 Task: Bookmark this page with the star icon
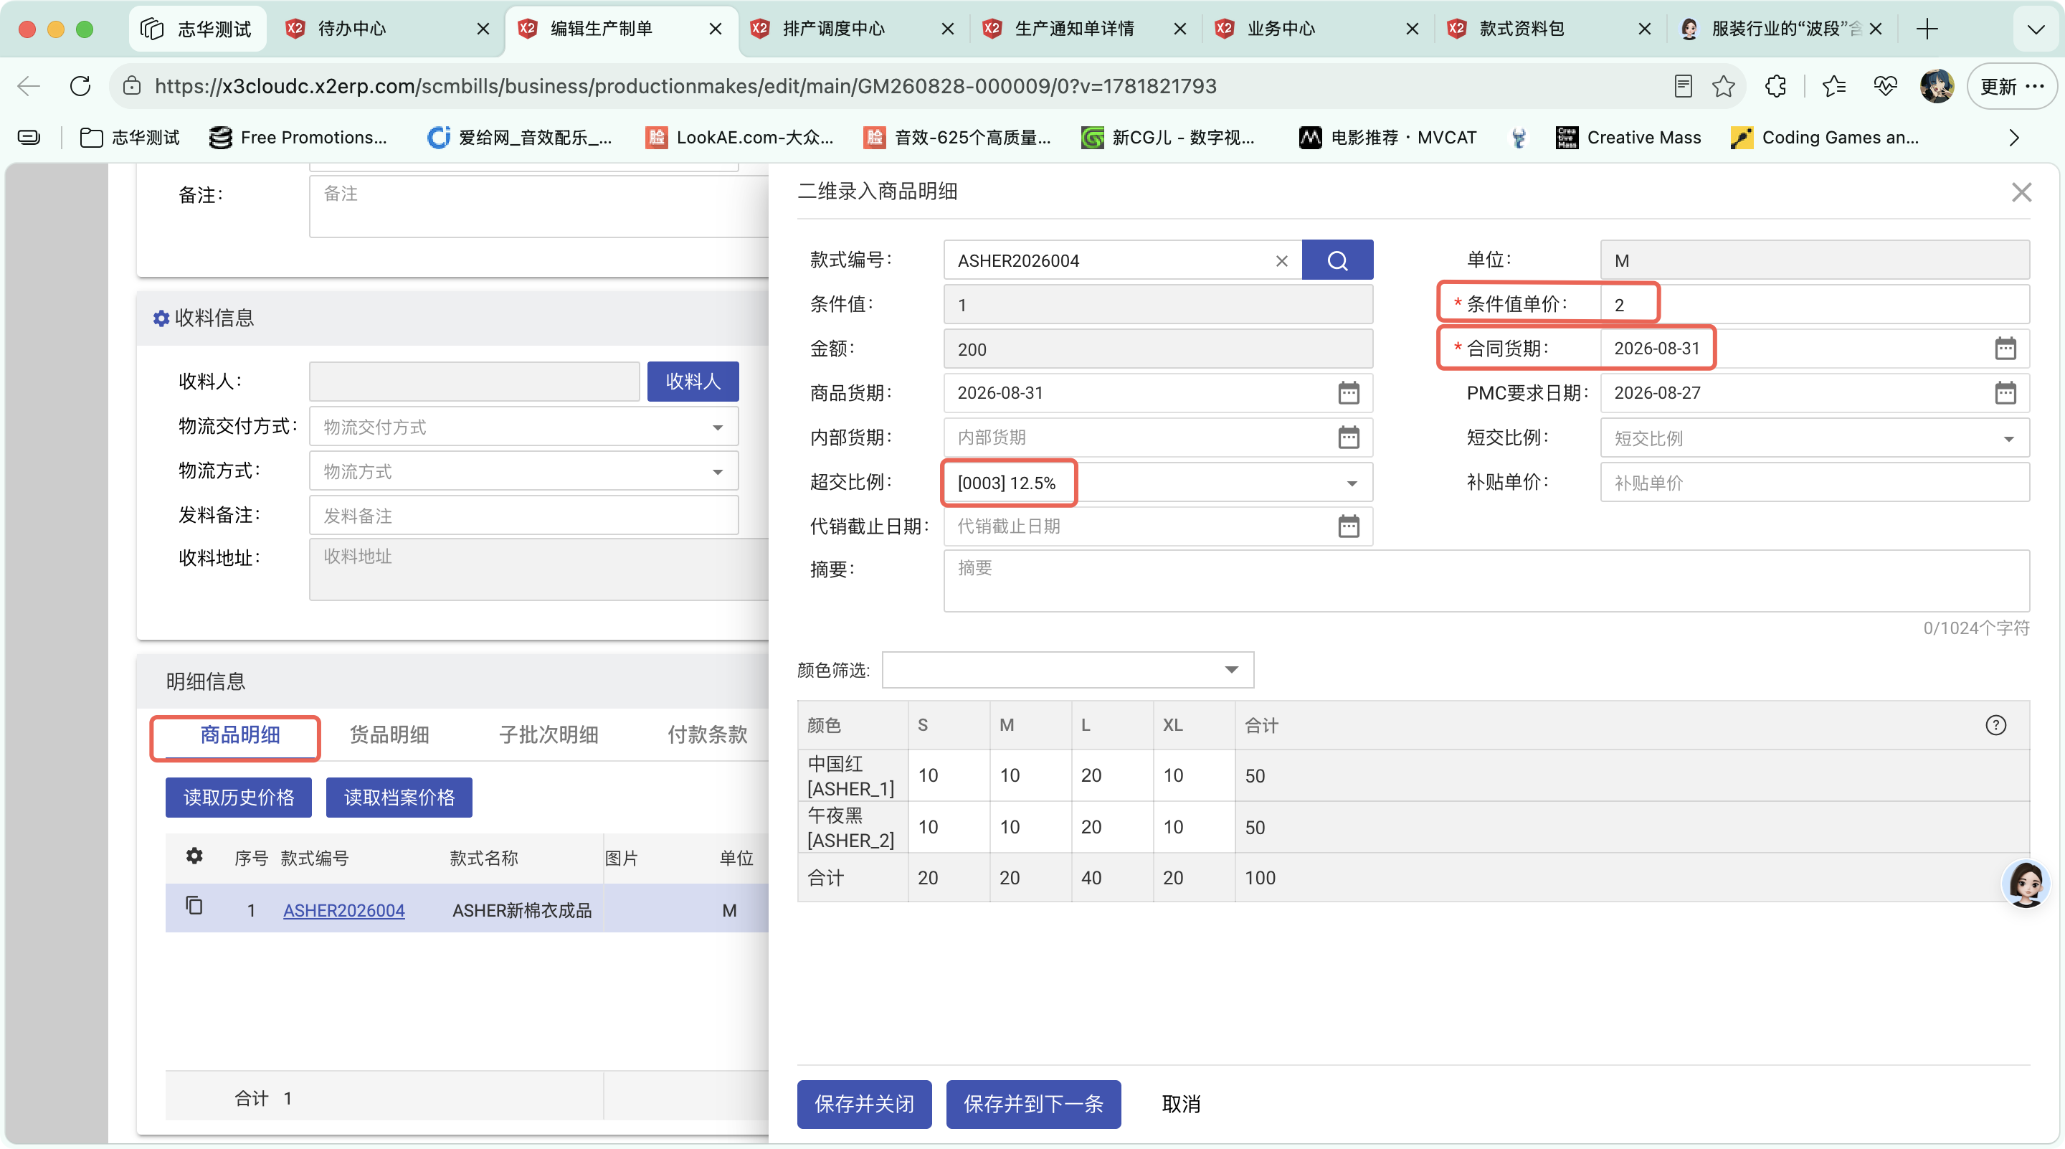pyautogui.click(x=1724, y=86)
